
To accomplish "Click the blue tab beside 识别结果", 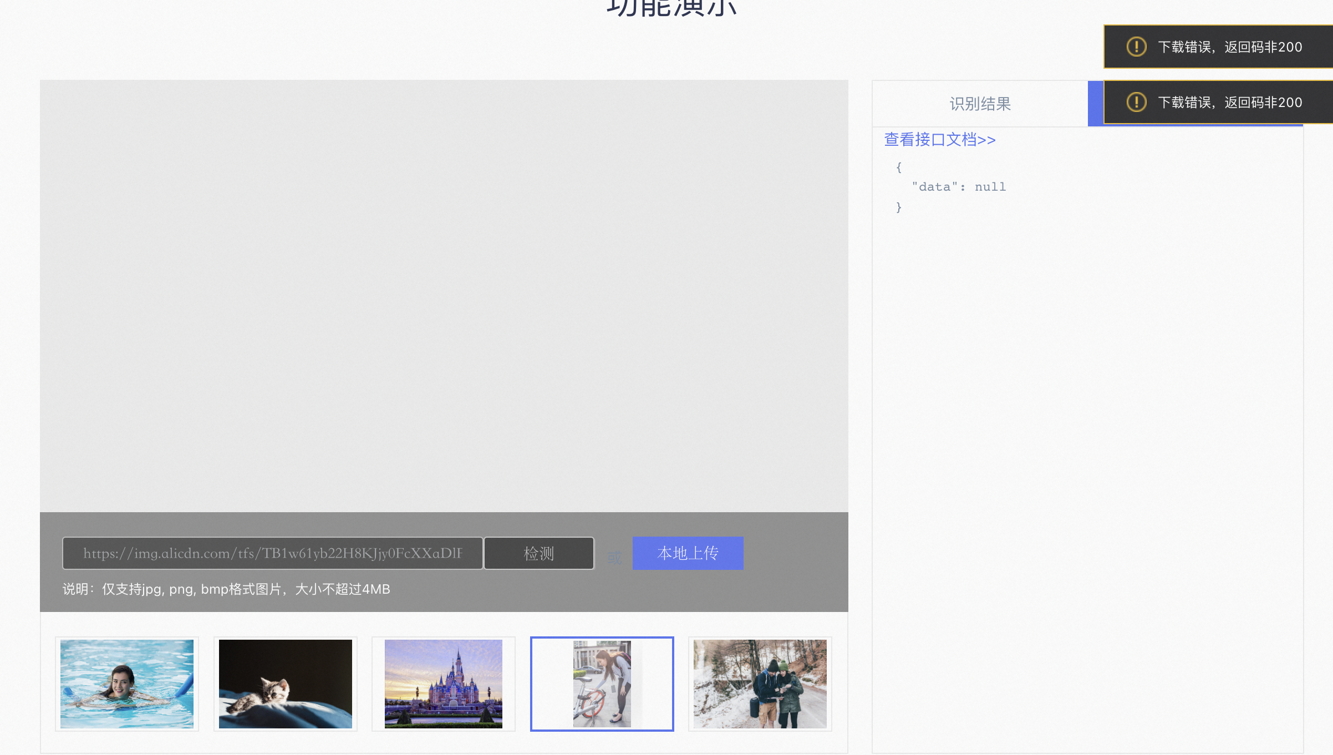I will 1096,104.
